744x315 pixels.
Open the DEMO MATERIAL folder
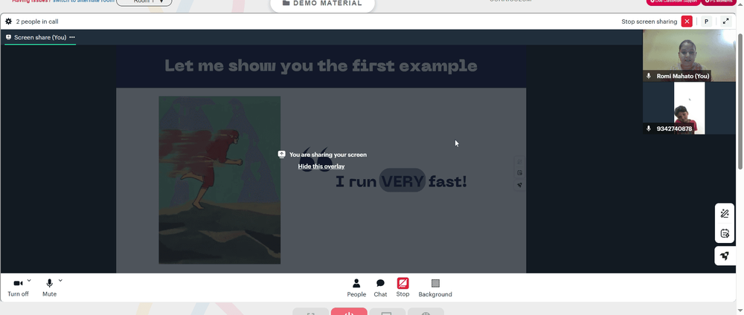(322, 3)
